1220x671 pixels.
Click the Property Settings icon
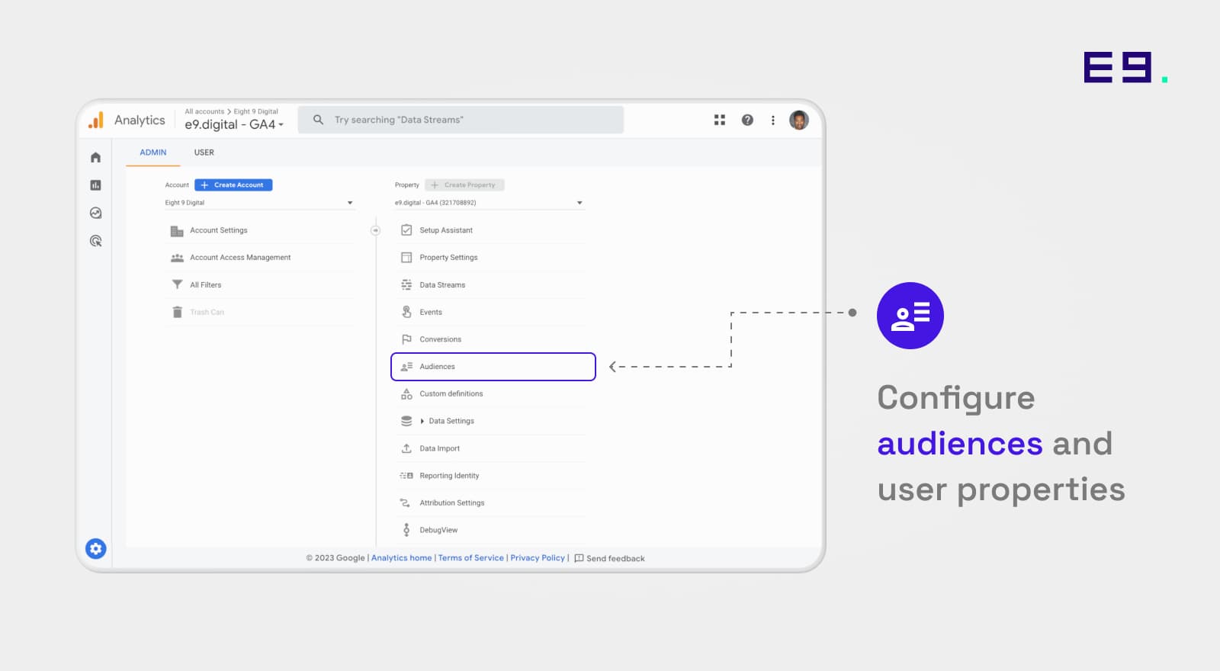point(406,257)
